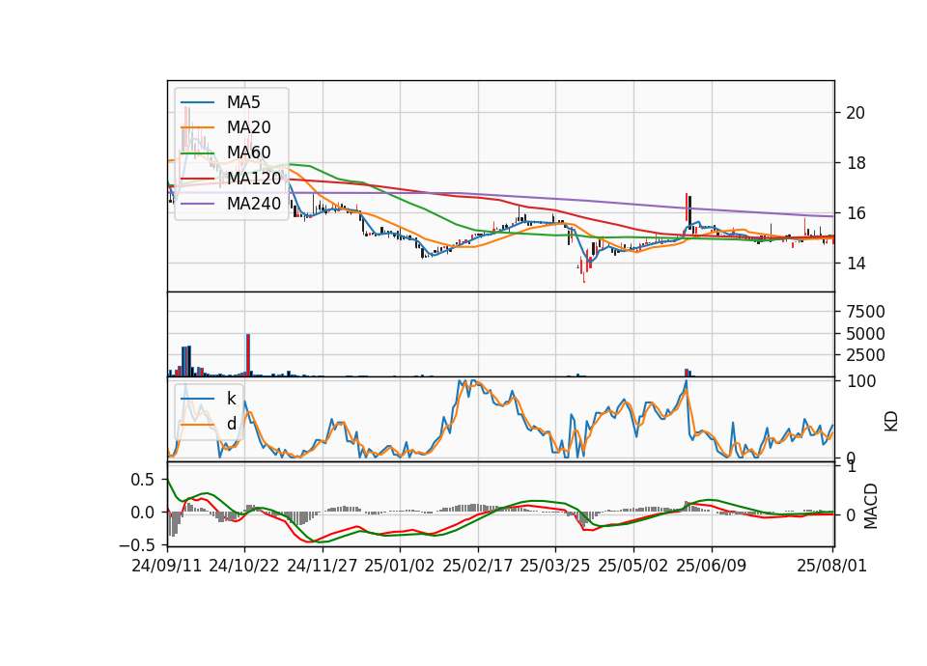Click the purple MA240 legend line sample

[197, 204]
